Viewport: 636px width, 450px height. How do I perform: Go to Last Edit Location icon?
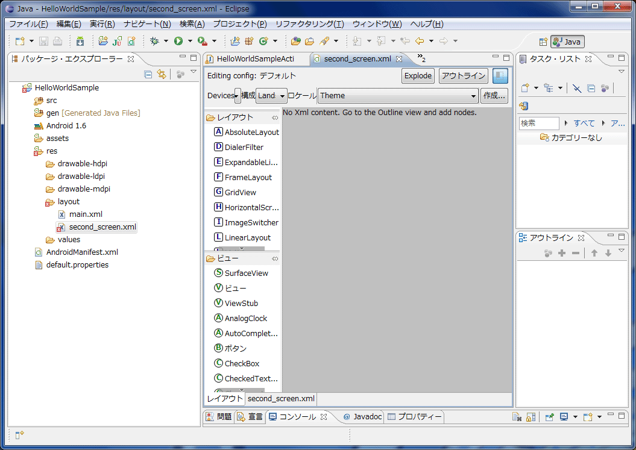click(405, 41)
